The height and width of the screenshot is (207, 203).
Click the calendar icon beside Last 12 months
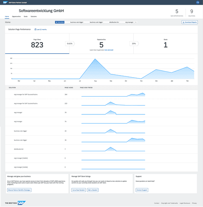pos(36,30)
